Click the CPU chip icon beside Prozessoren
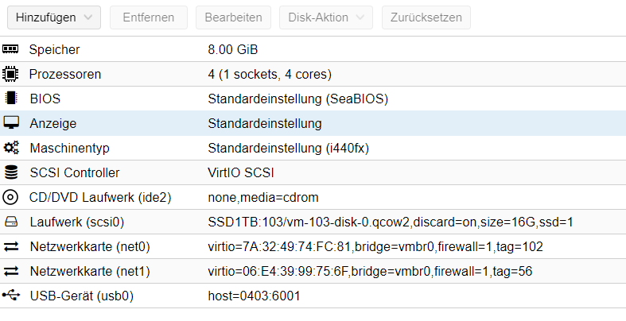The height and width of the screenshot is (321, 626). coord(10,74)
